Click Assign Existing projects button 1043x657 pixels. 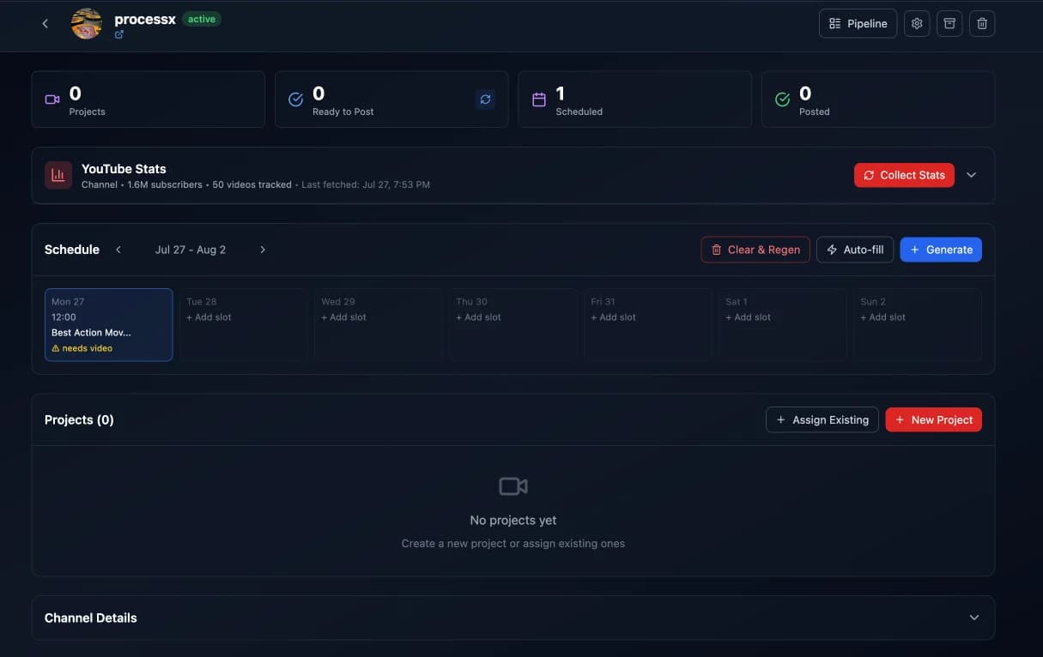822,419
